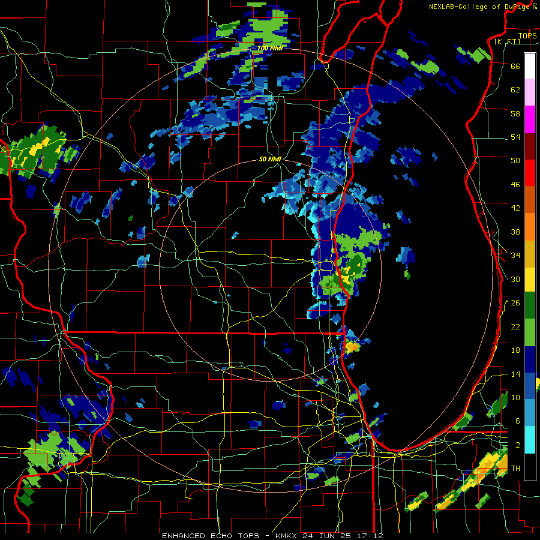Click the TH label on the scale
The height and width of the screenshot is (540, 540).
[x=515, y=468]
